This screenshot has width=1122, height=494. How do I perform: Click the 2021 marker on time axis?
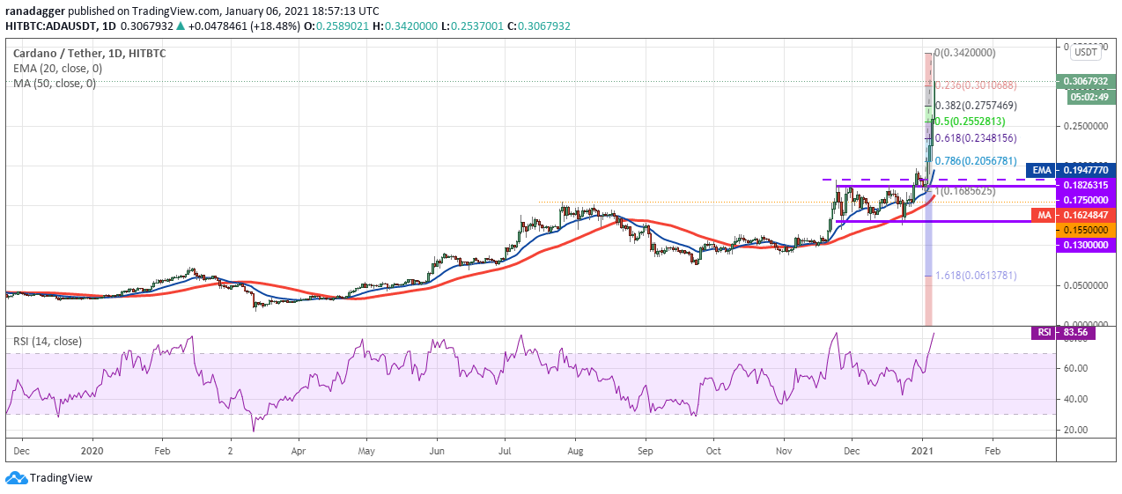(923, 448)
